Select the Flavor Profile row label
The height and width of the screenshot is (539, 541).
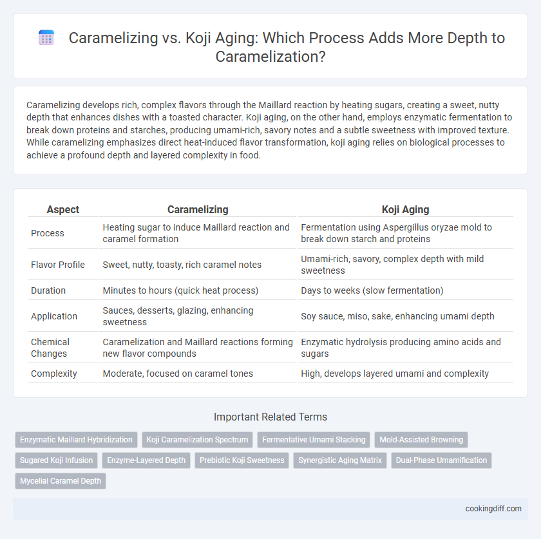click(57, 265)
